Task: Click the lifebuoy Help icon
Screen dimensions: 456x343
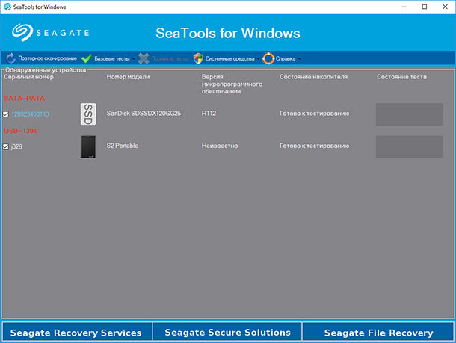Action: tap(268, 58)
